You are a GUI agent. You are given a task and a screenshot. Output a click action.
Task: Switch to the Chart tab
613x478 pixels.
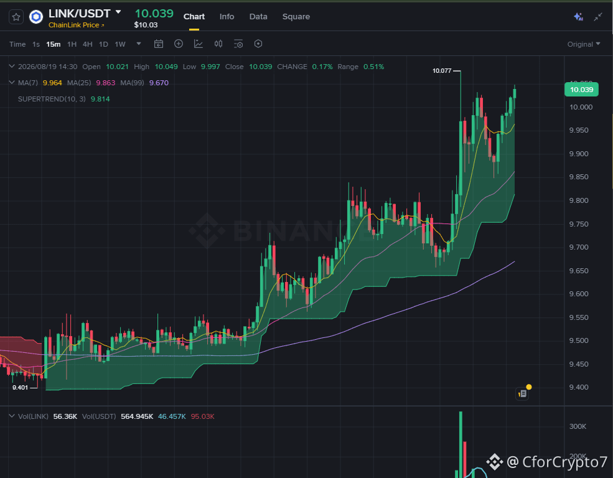(194, 16)
